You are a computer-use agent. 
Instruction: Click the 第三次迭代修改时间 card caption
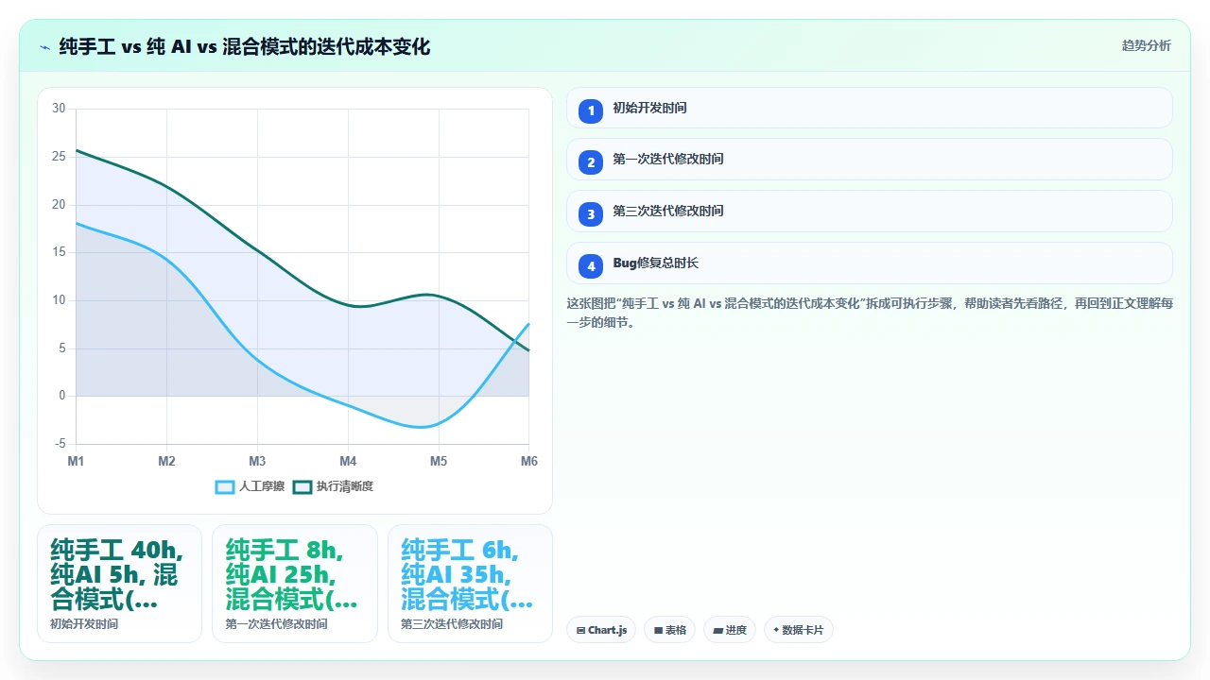pyautogui.click(x=452, y=624)
